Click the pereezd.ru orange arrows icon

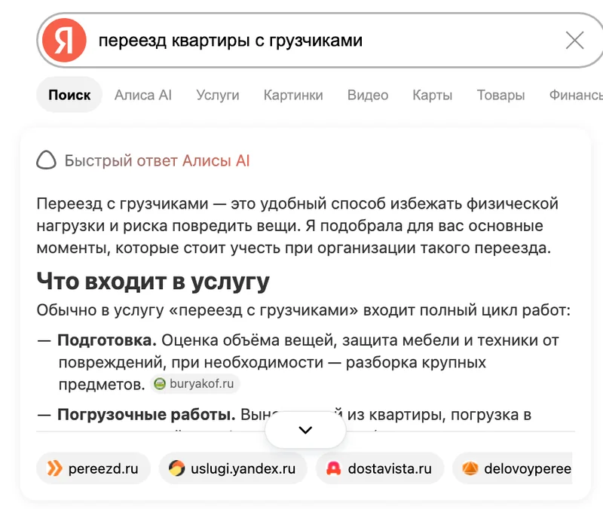pos(54,468)
